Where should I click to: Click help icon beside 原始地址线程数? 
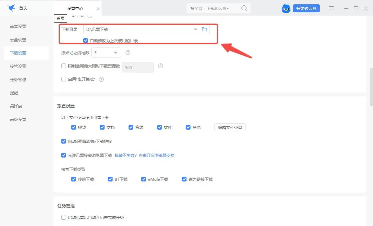(128, 53)
